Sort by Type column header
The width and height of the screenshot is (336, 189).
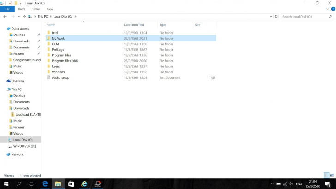(162, 25)
